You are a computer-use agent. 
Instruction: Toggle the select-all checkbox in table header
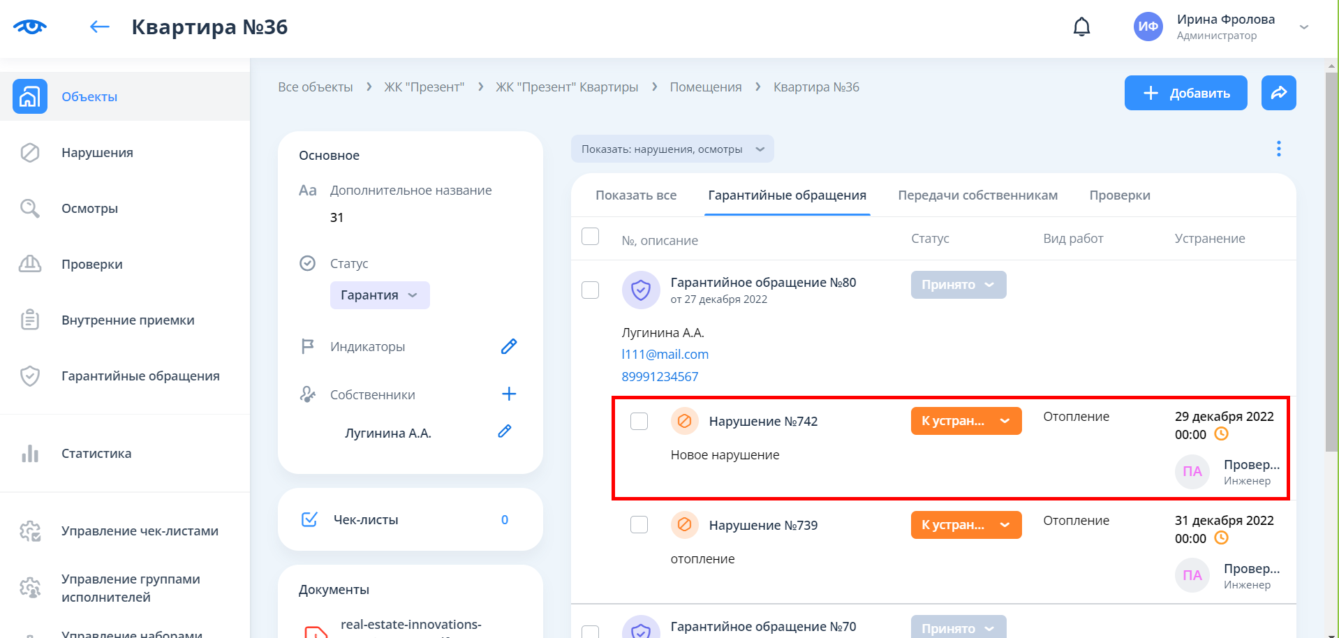coord(591,237)
